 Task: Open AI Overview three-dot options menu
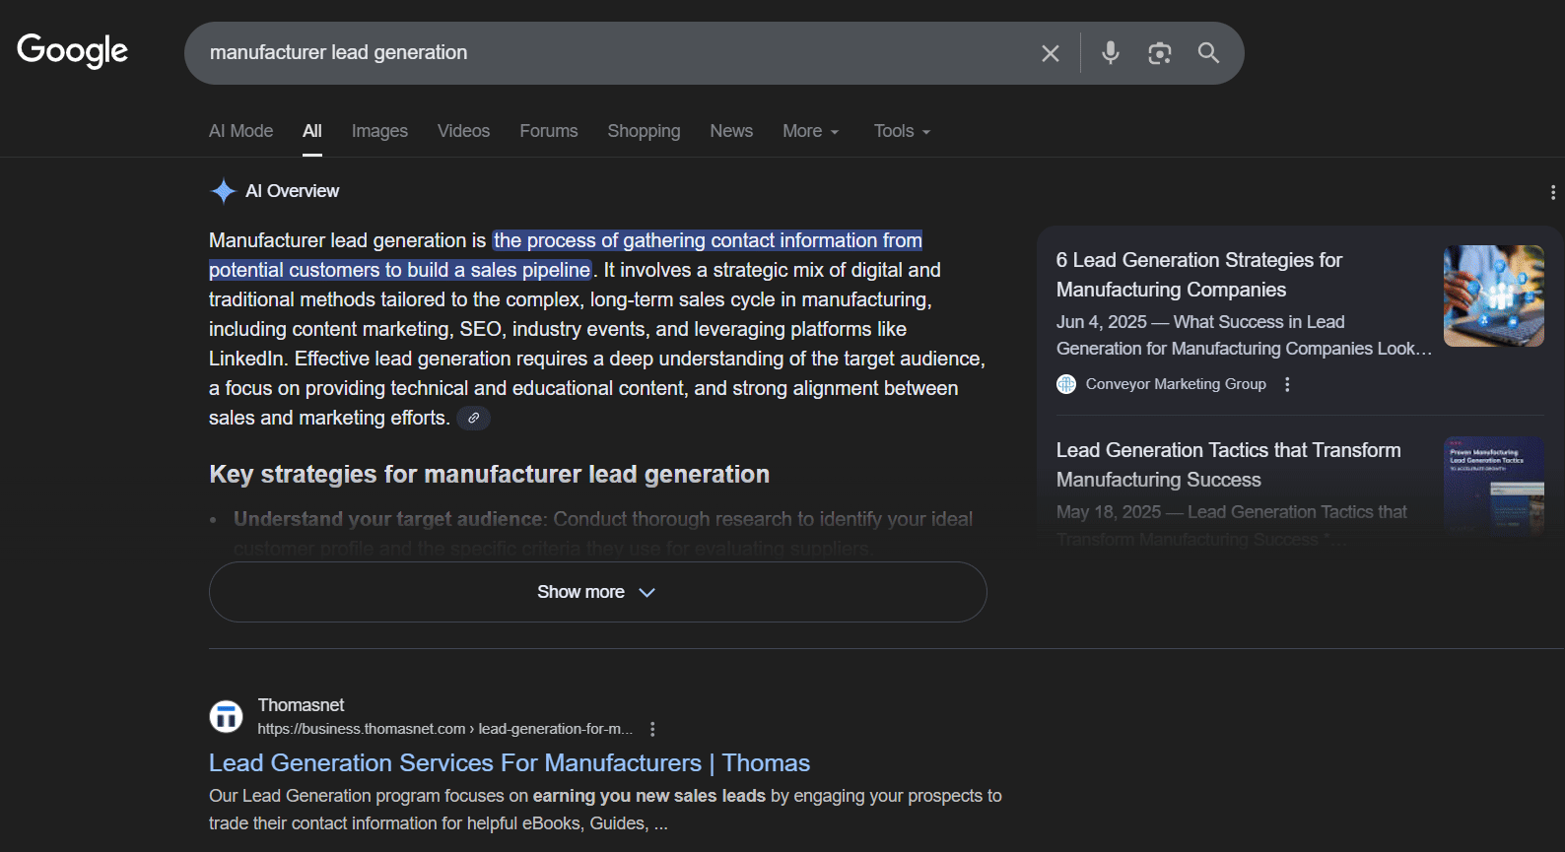point(1552,192)
